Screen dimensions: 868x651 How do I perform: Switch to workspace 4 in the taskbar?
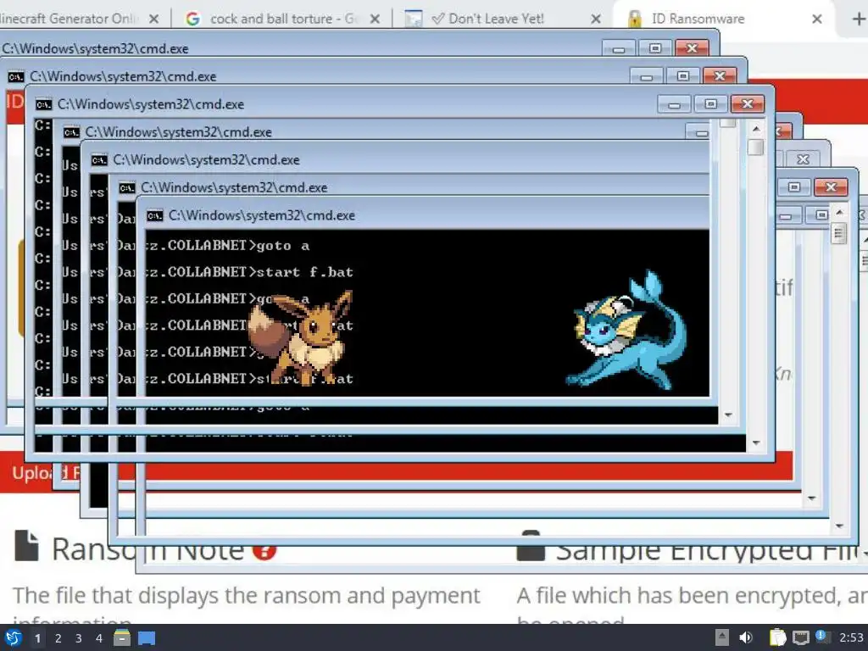tap(99, 638)
